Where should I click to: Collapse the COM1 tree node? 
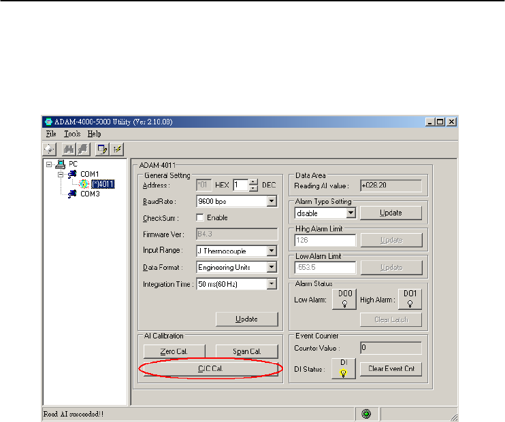tap(61, 175)
